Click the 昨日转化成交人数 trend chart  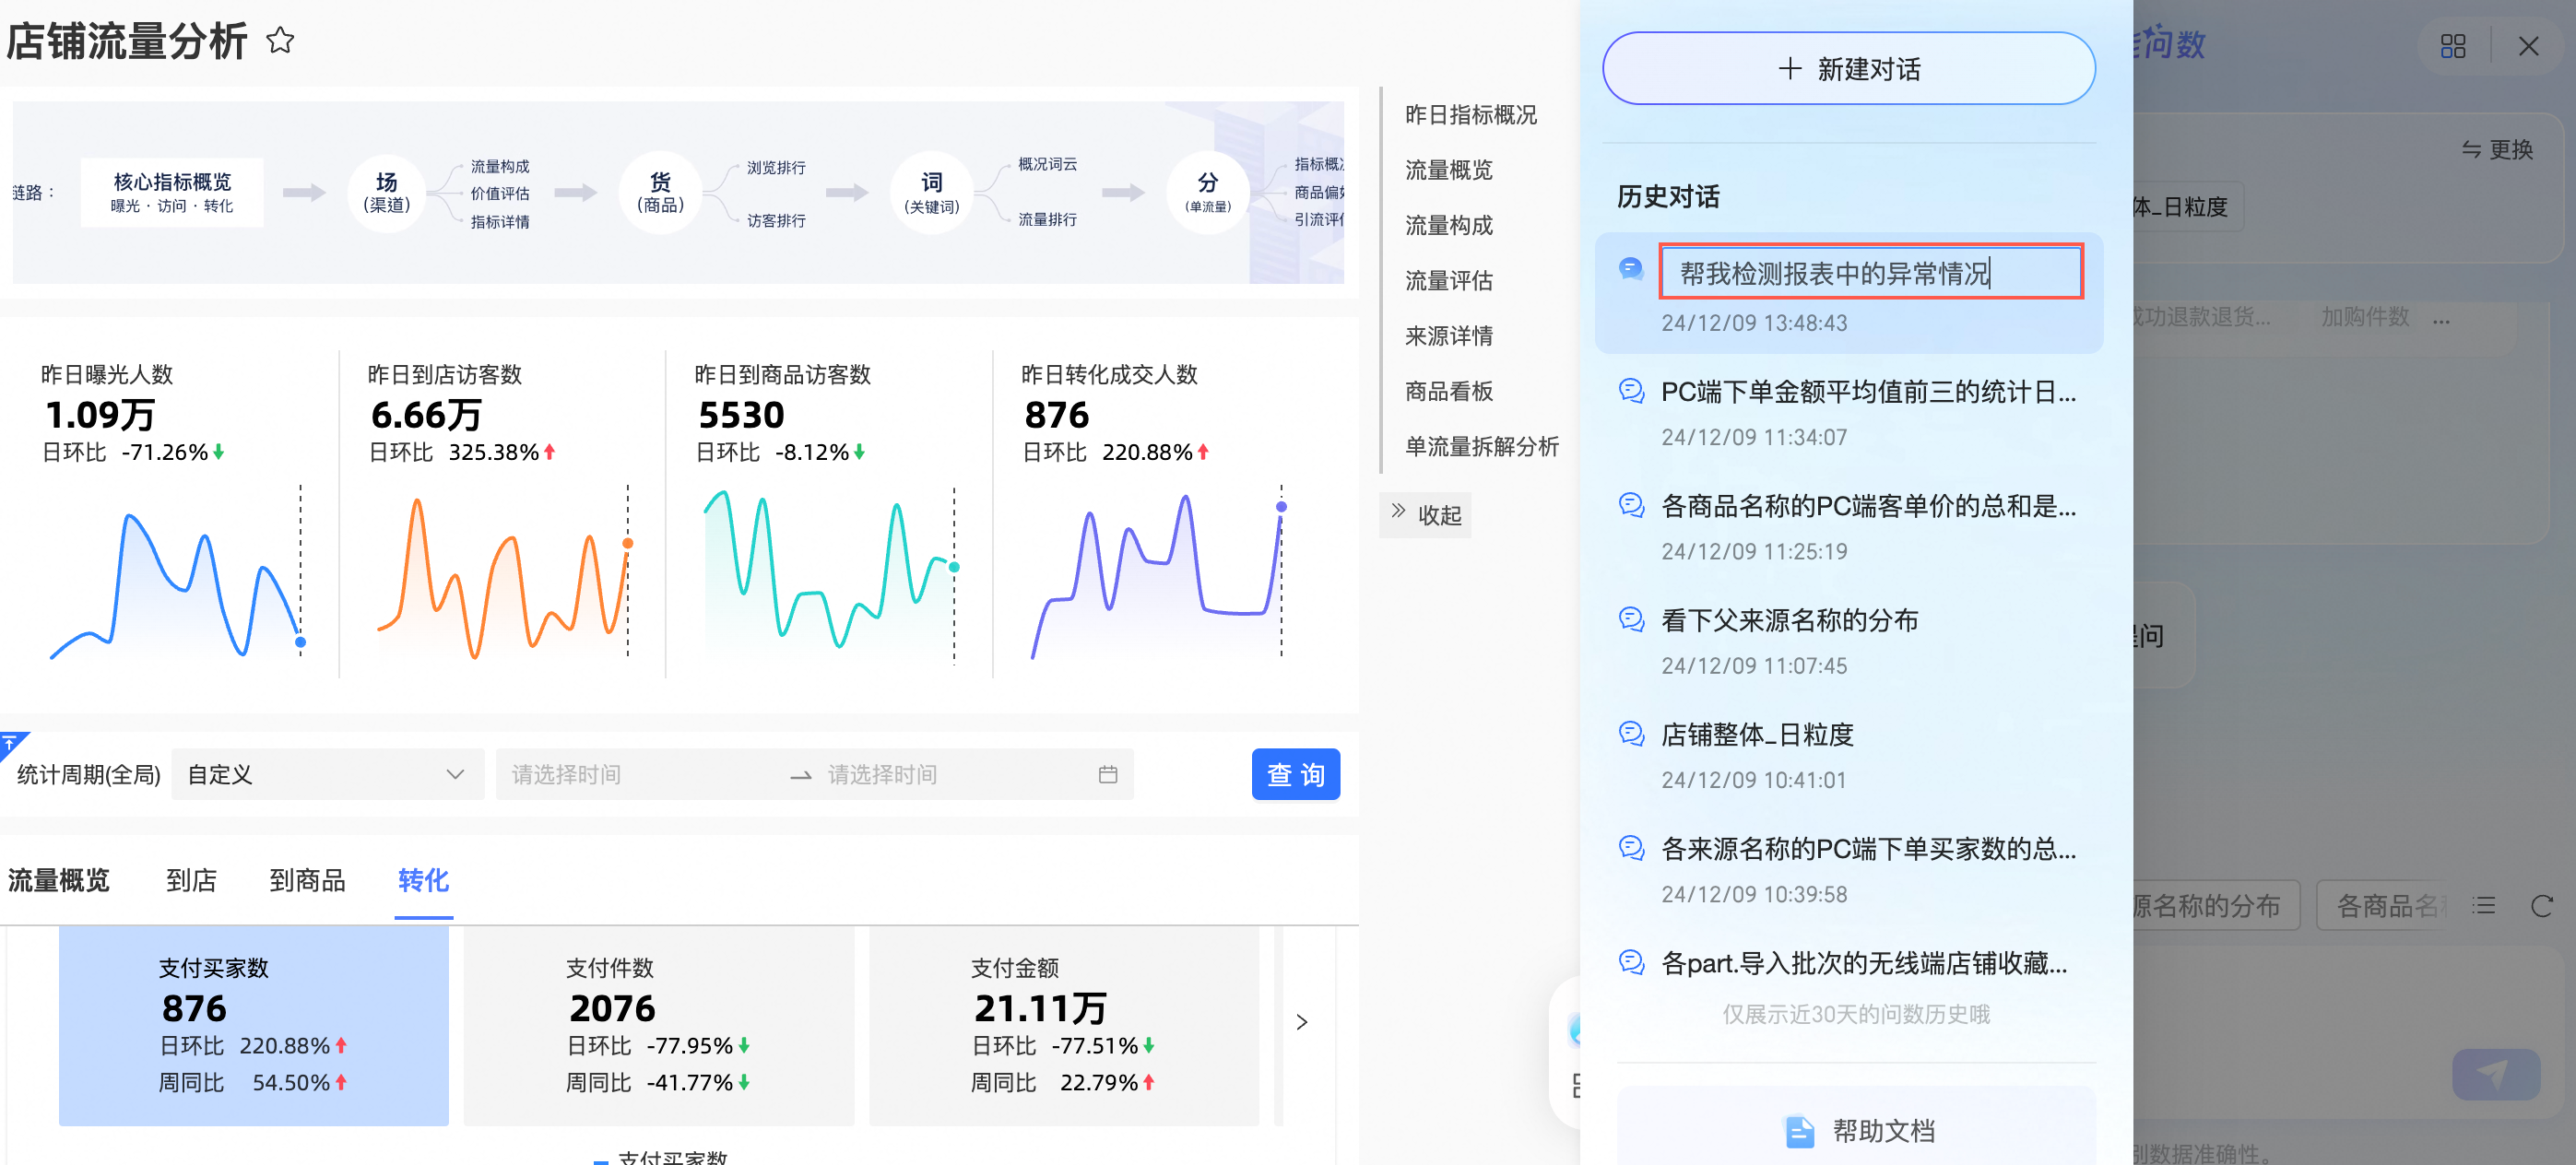click(x=1157, y=573)
